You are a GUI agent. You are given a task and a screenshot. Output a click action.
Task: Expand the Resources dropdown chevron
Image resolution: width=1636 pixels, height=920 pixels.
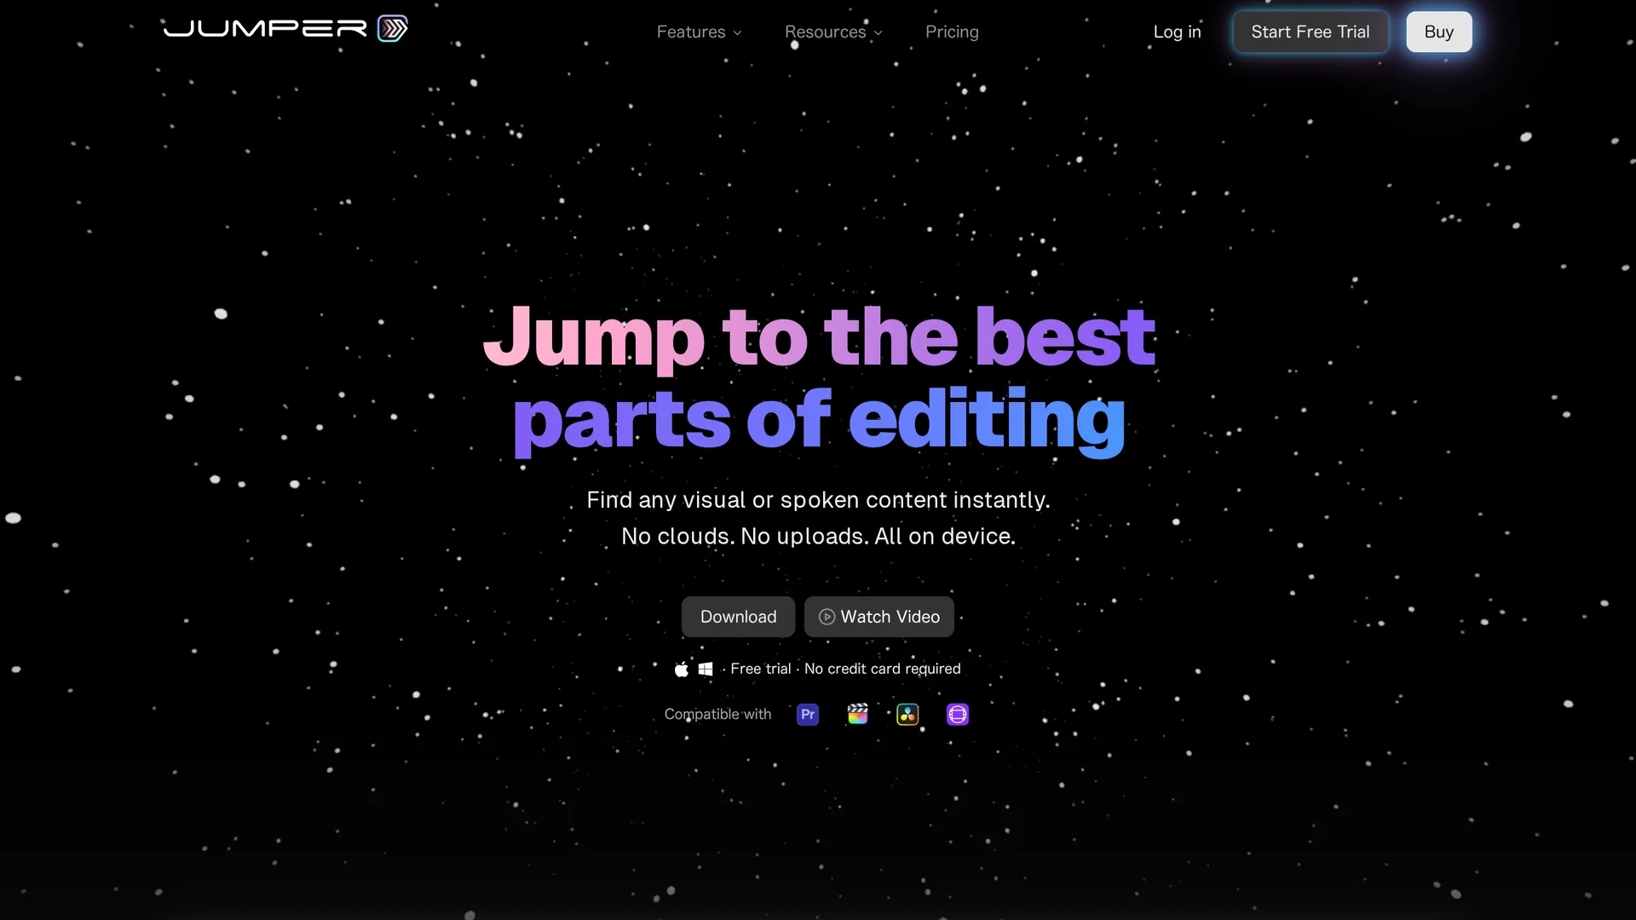878,33
